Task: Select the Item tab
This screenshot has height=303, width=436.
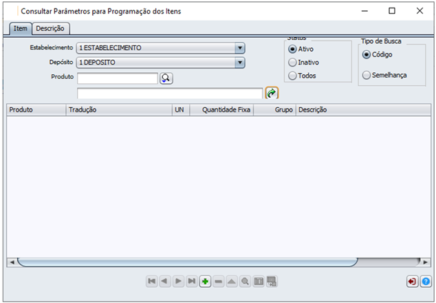Action: 21,28
